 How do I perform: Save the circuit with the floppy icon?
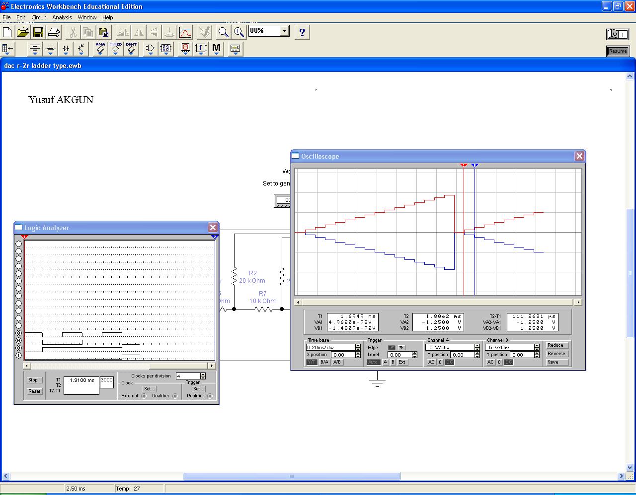[38, 32]
